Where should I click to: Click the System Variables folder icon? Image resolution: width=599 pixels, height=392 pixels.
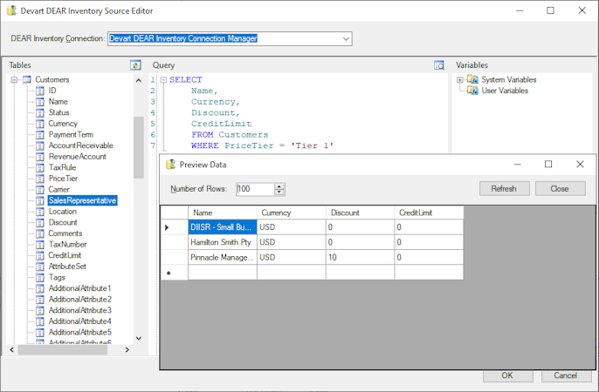(472, 80)
